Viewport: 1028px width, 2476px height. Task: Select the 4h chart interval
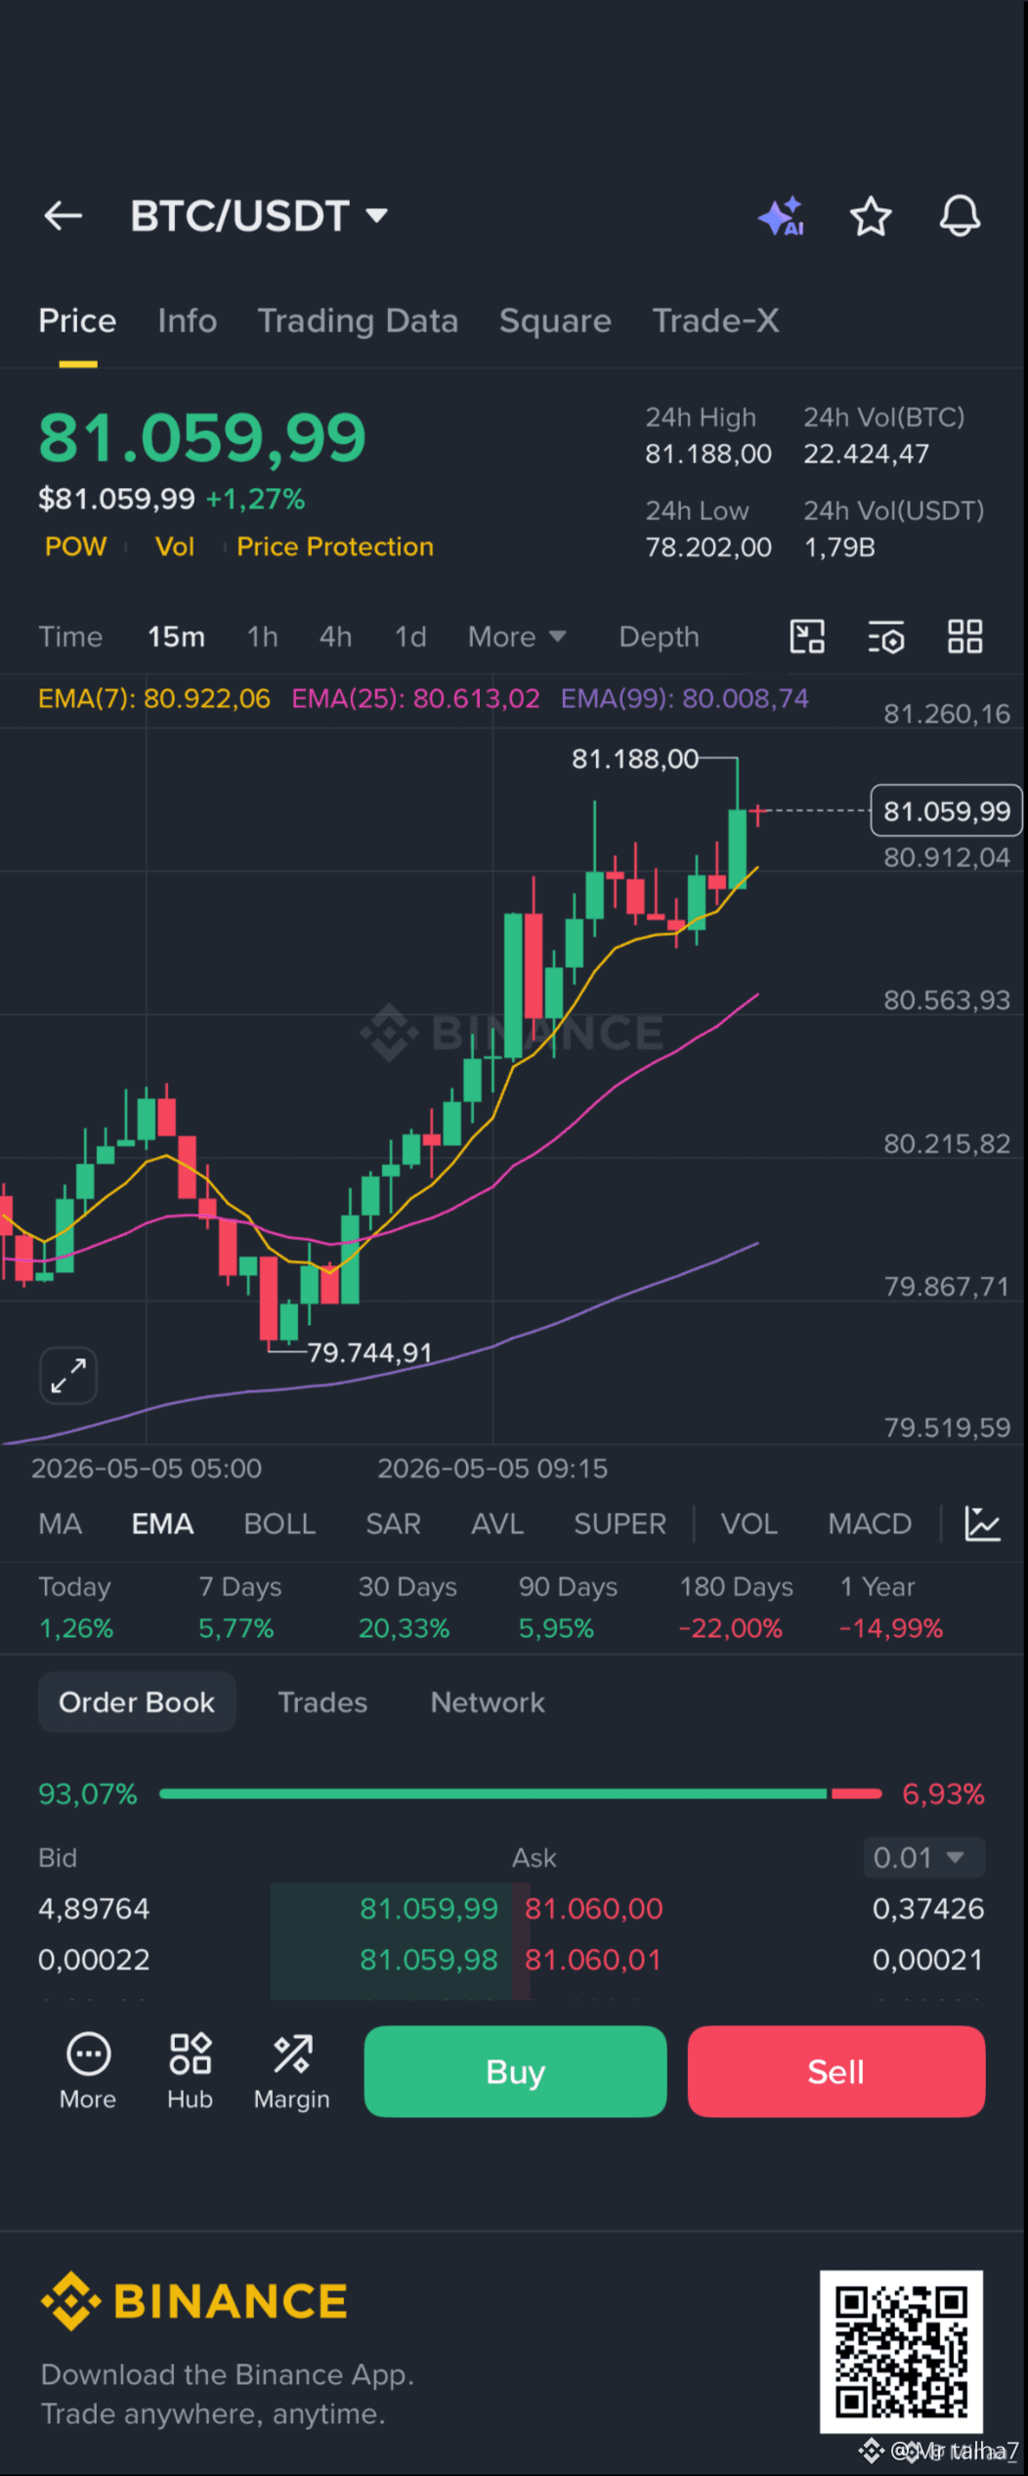click(x=335, y=637)
